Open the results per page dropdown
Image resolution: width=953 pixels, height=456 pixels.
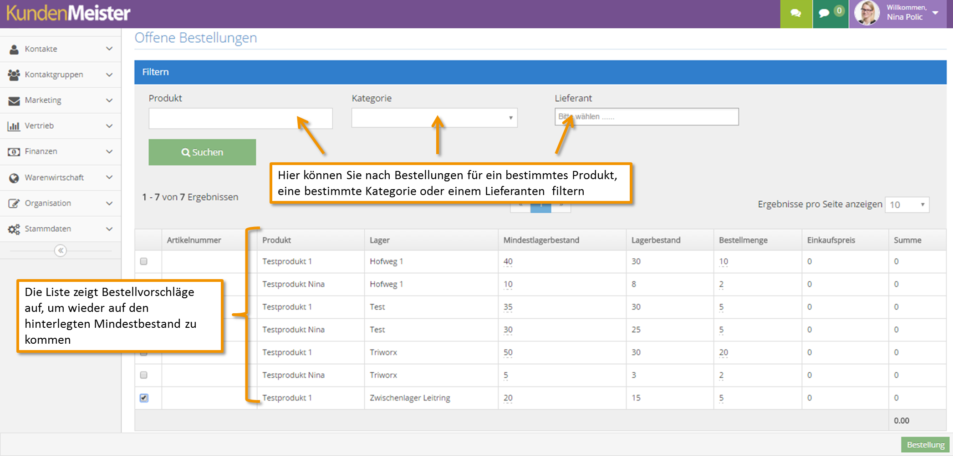(907, 205)
